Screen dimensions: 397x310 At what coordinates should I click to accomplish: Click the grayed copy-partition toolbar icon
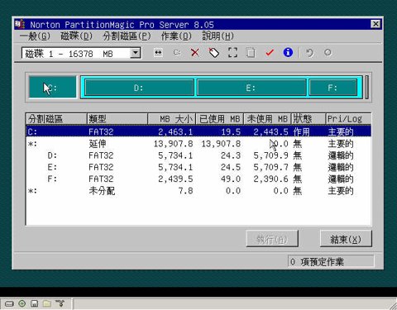(x=251, y=52)
